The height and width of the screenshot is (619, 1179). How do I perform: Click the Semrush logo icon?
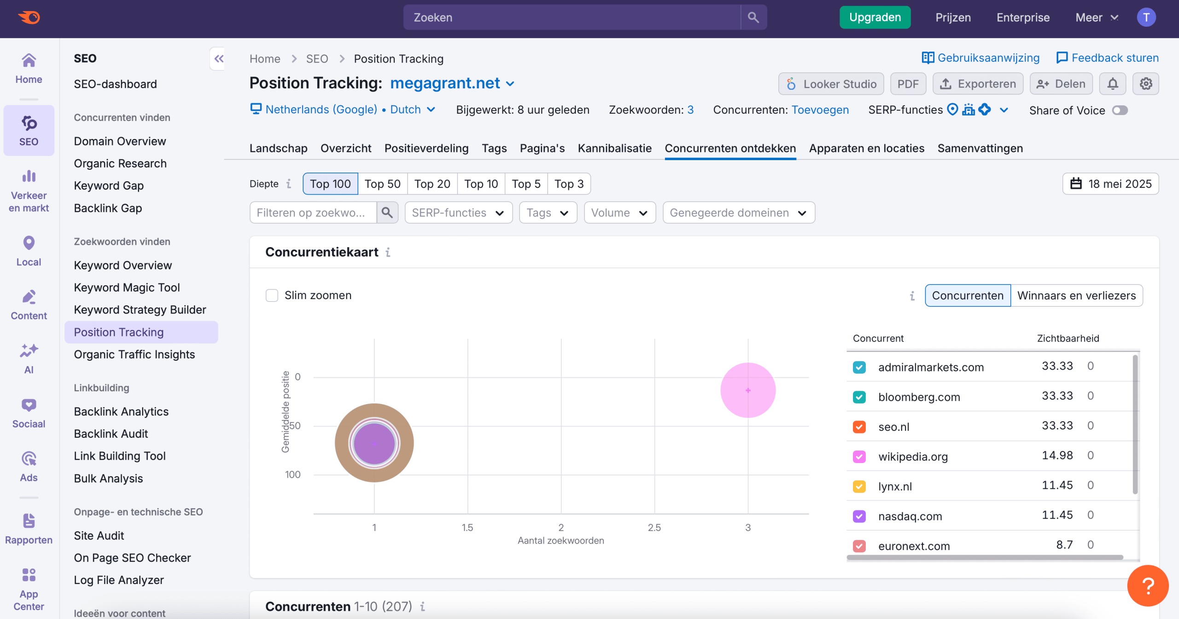tap(29, 17)
